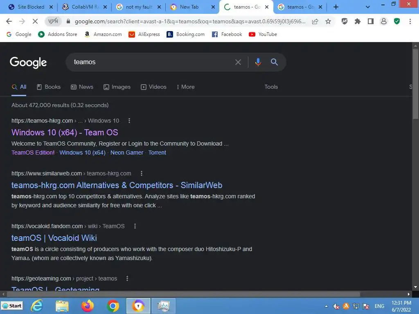Launch Internet Explorer from taskbar
Image resolution: width=419 pixels, height=314 pixels.
point(36,306)
